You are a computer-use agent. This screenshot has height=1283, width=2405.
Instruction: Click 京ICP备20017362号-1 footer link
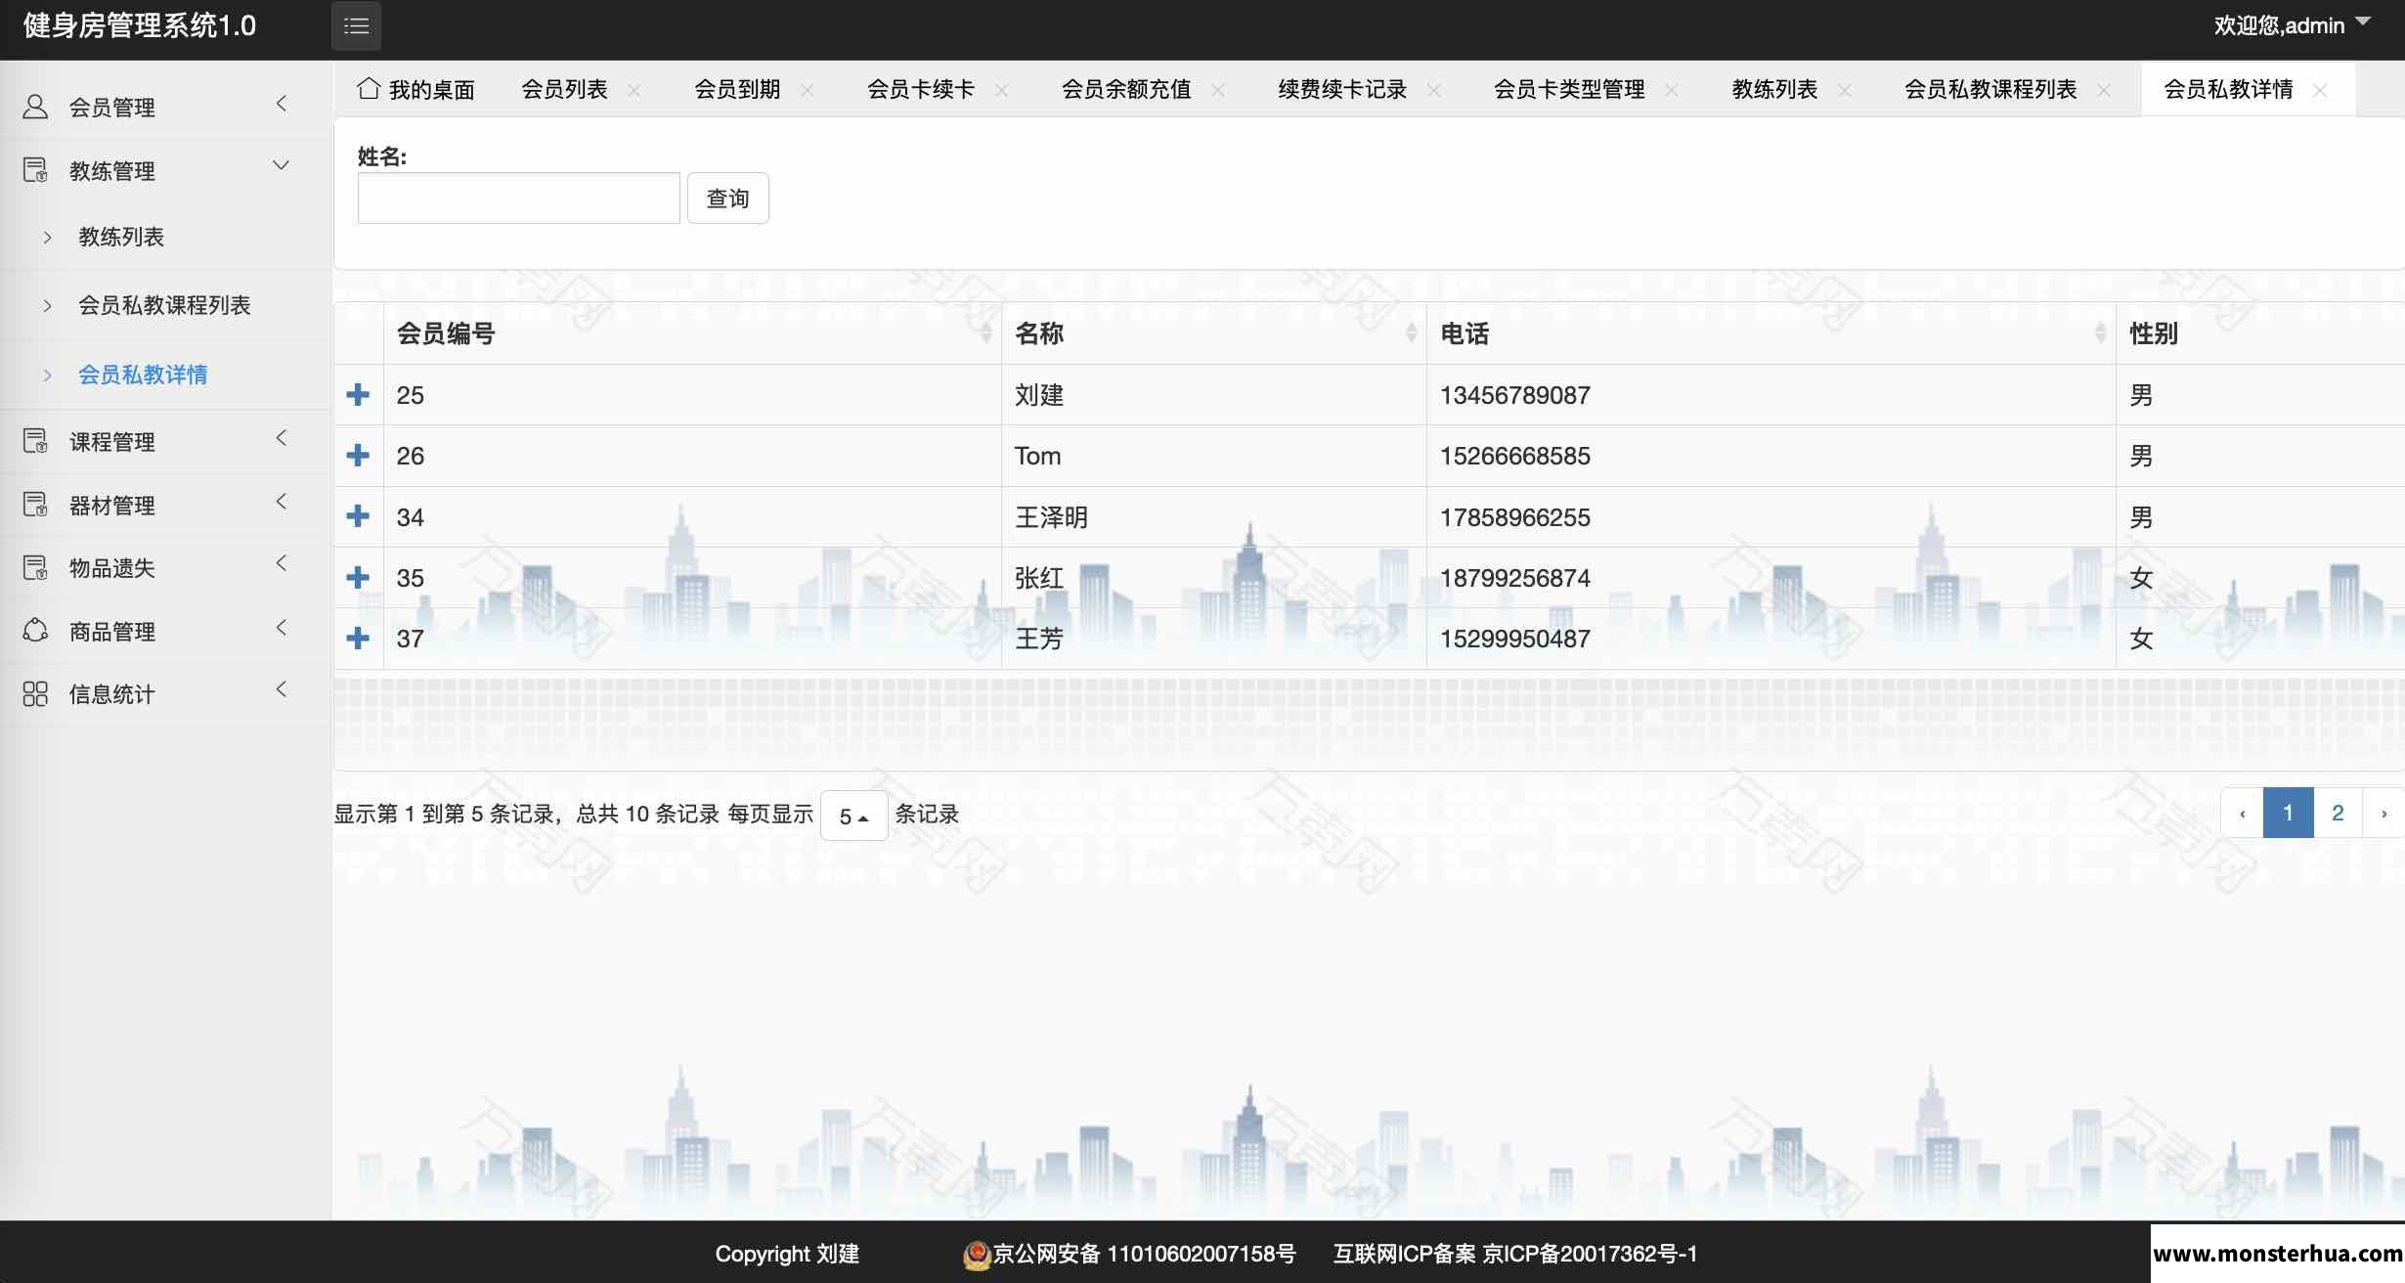pos(1591,1254)
